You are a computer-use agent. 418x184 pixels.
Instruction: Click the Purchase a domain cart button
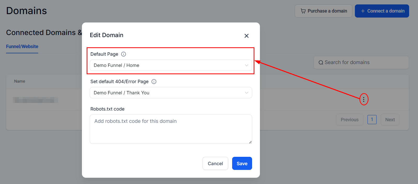click(323, 11)
